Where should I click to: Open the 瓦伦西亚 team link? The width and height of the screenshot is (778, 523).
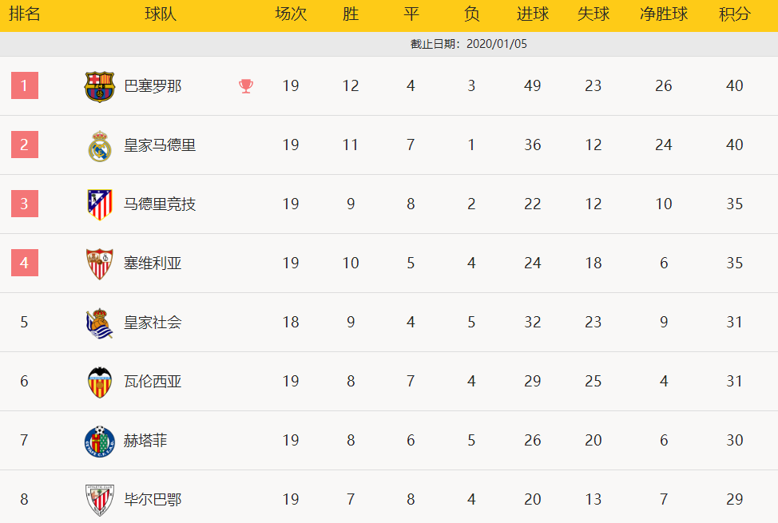coord(153,381)
